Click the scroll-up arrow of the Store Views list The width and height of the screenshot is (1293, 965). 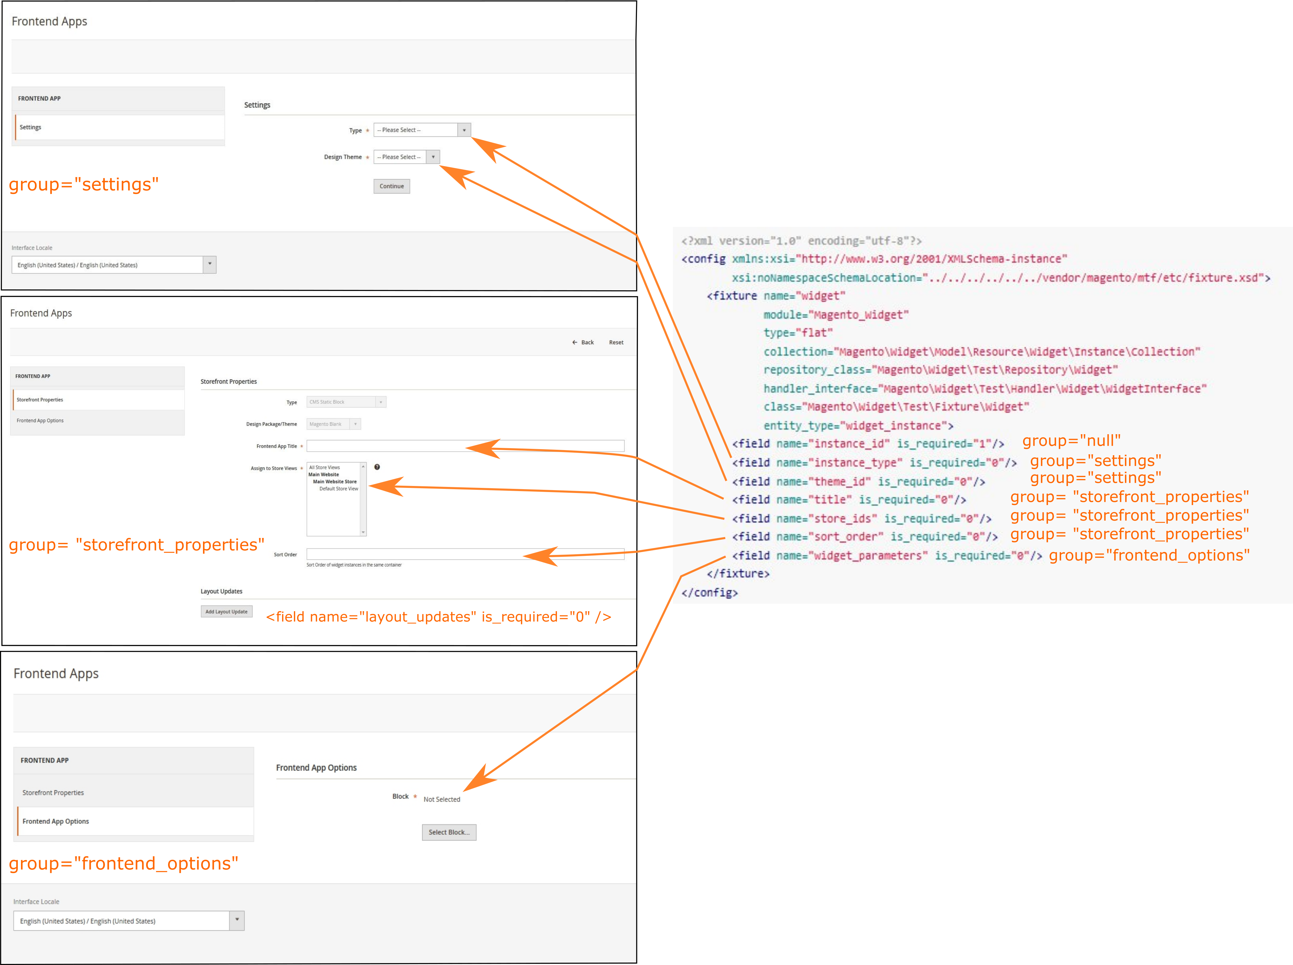click(363, 466)
